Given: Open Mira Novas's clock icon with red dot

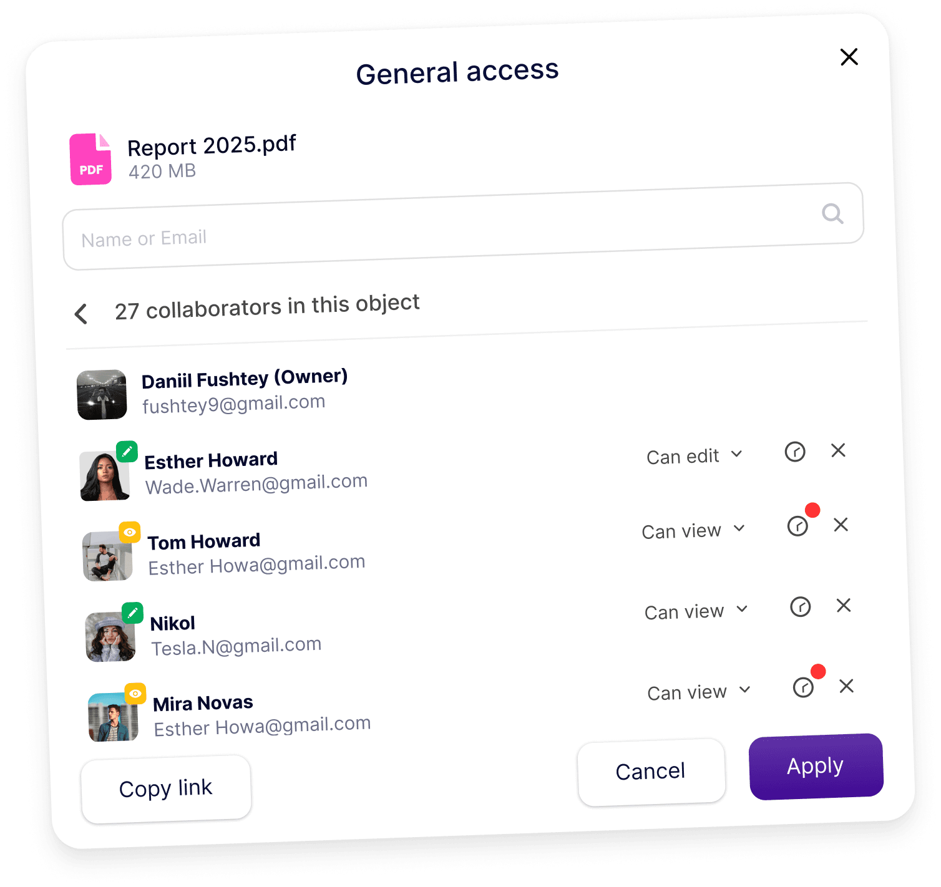Looking at the screenshot, I should coord(804,687).
